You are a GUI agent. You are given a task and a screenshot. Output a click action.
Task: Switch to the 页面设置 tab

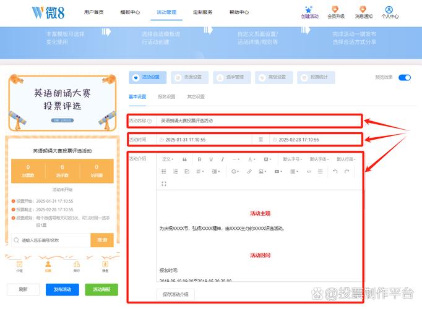coord(190,77)
